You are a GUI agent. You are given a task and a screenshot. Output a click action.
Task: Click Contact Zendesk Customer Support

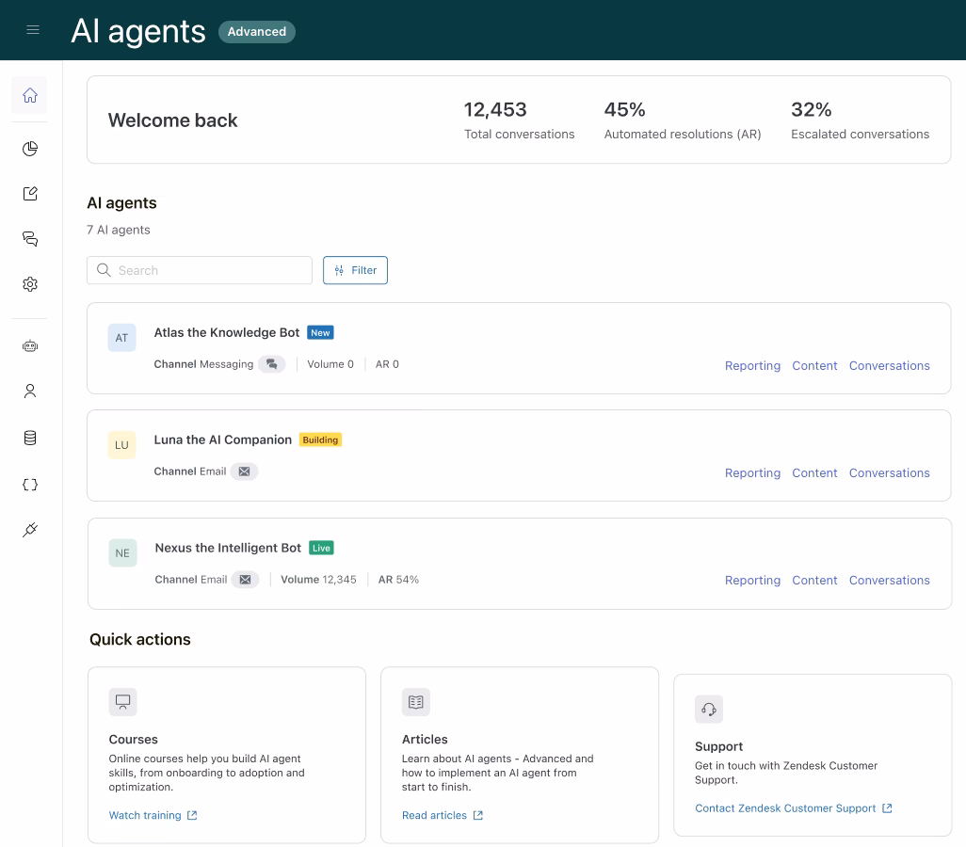[x=786, y=807]
